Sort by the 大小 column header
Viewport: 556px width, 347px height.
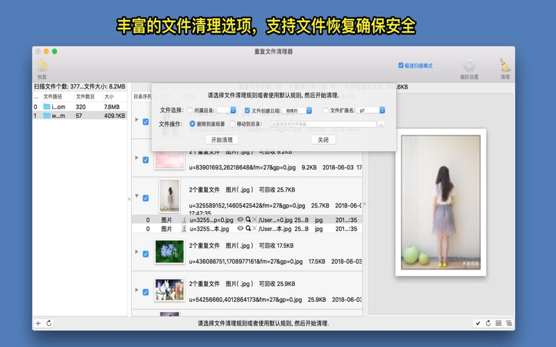(x=109, y=96)
